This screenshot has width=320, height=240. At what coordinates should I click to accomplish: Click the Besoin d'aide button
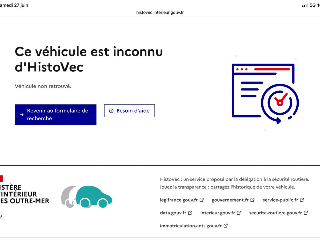tap(129, 111)
